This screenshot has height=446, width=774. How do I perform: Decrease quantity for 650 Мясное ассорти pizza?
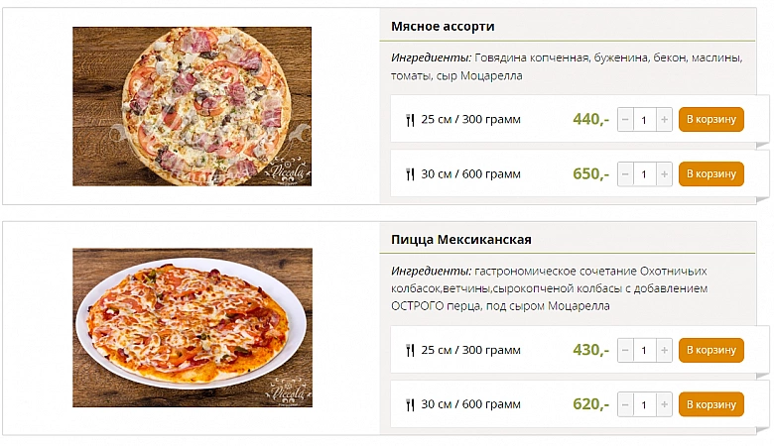[x=625, y=174]
